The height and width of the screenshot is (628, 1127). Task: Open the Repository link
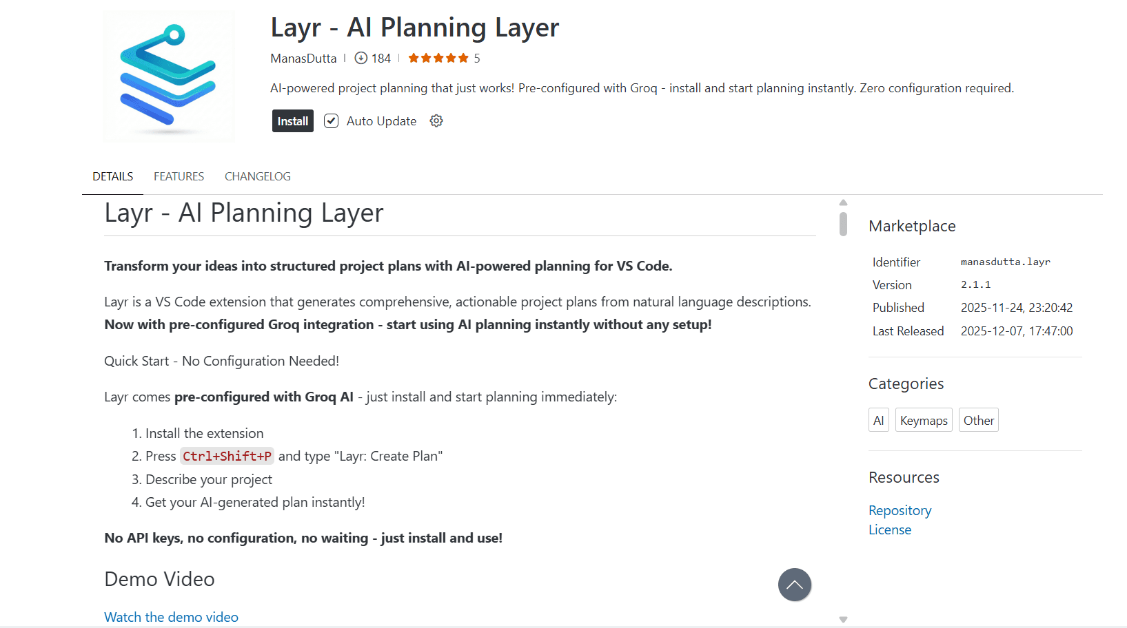[900, 510]
